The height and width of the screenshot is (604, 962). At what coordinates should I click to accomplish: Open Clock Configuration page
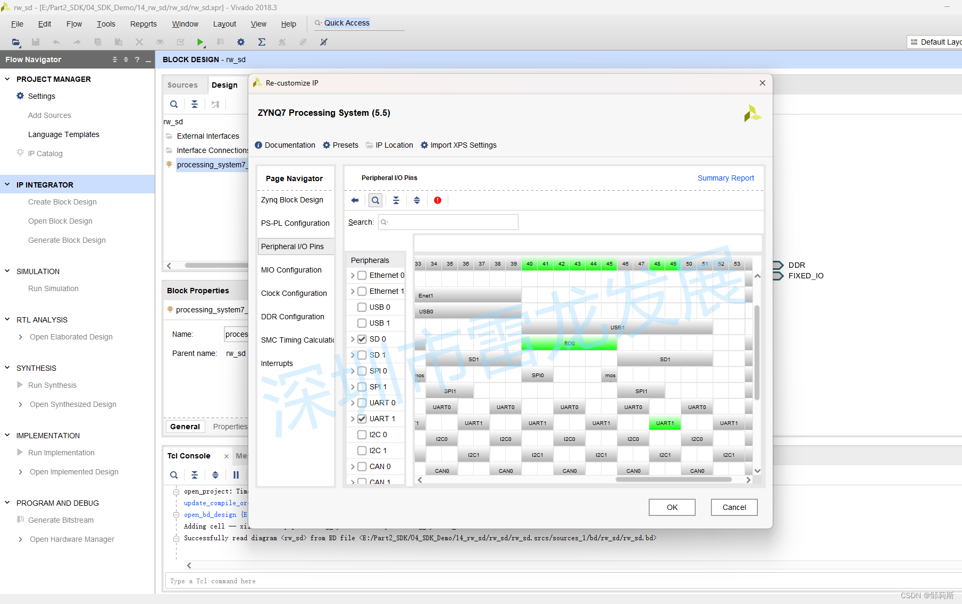(x=294, y=293)
